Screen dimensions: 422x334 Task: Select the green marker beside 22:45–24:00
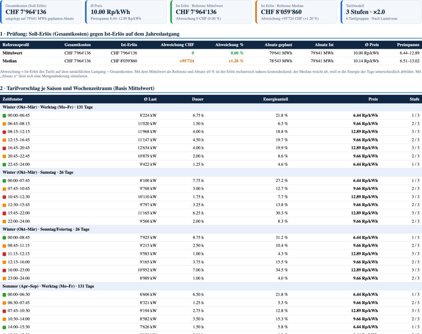point(4,164)
